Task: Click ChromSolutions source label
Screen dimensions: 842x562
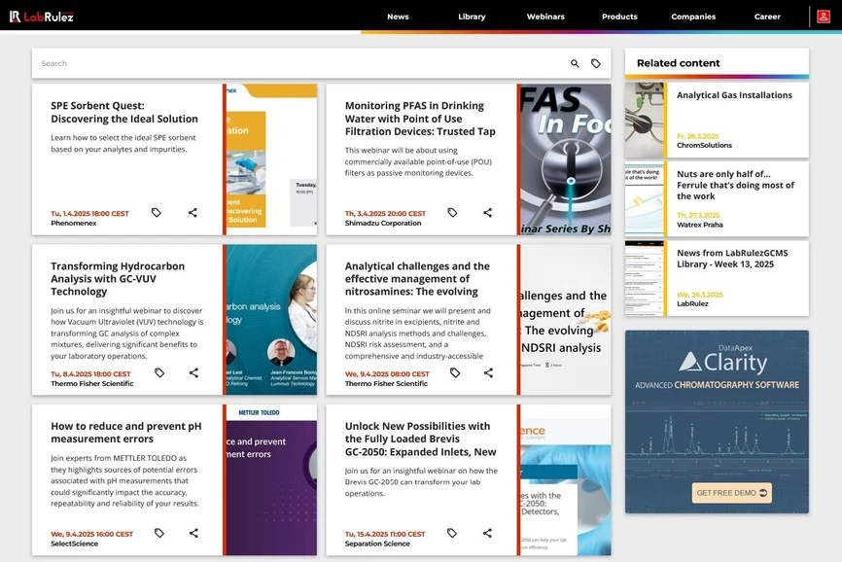Action: pos(704,146)
